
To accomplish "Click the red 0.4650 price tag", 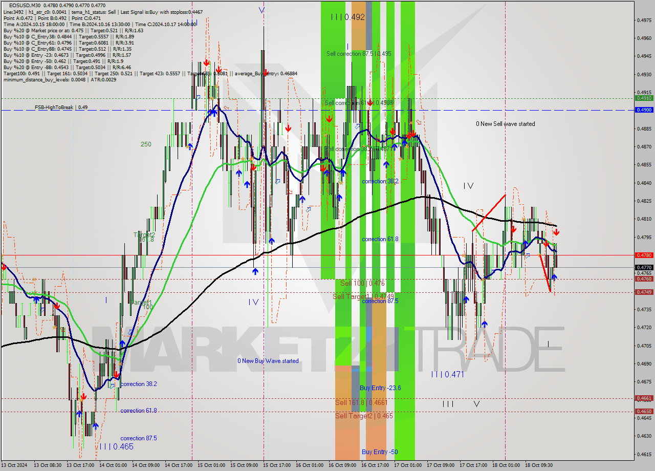I will 644,411.
